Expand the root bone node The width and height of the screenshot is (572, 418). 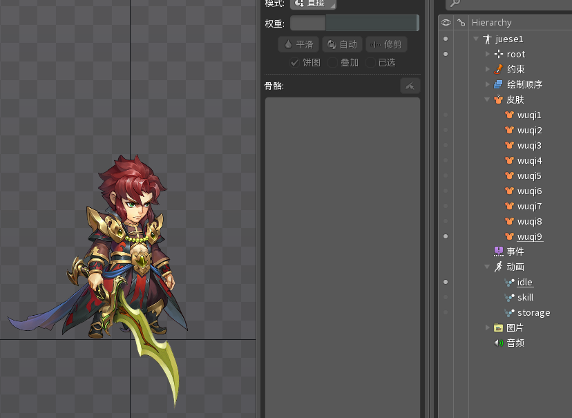click(x=487, y=54)
